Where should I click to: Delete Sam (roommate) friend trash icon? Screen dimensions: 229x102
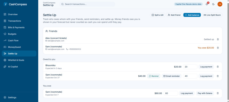pyautogui.click(x=218, y=48)
